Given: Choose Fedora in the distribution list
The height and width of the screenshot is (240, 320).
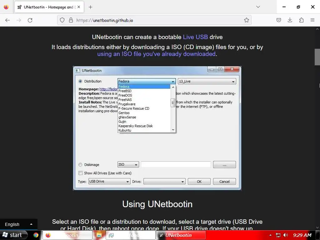Looking at the screenshot, I should (144, 87).
